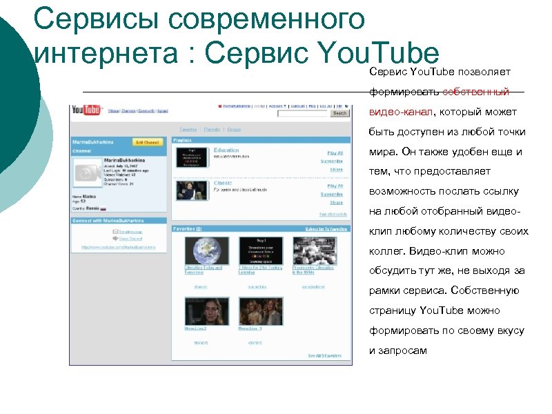The height and width of the screenshot is (414, 552).
Task: Click the Subscribe To Favorites link
Action: tap(326, 228)
